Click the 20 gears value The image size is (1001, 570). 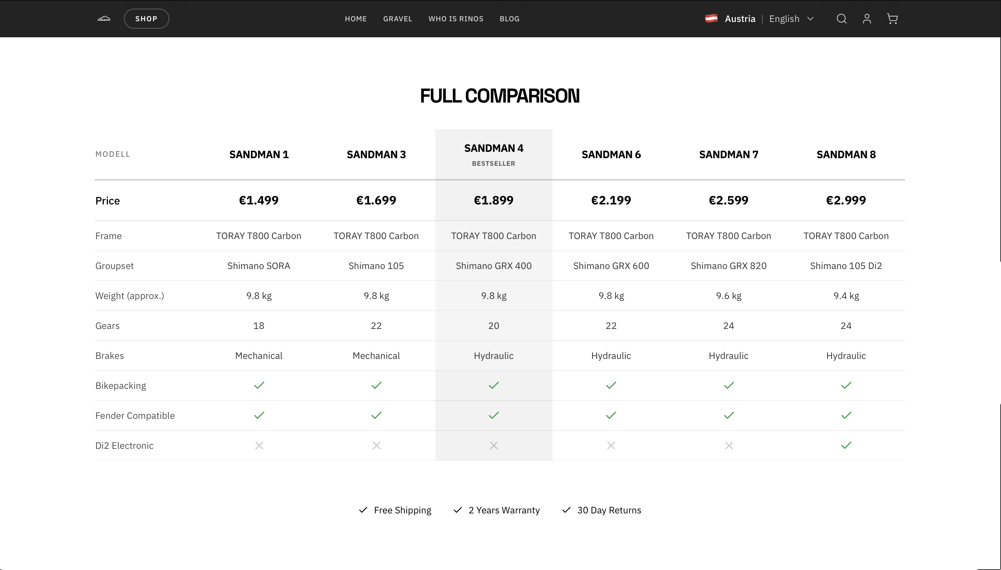[494, 326]
